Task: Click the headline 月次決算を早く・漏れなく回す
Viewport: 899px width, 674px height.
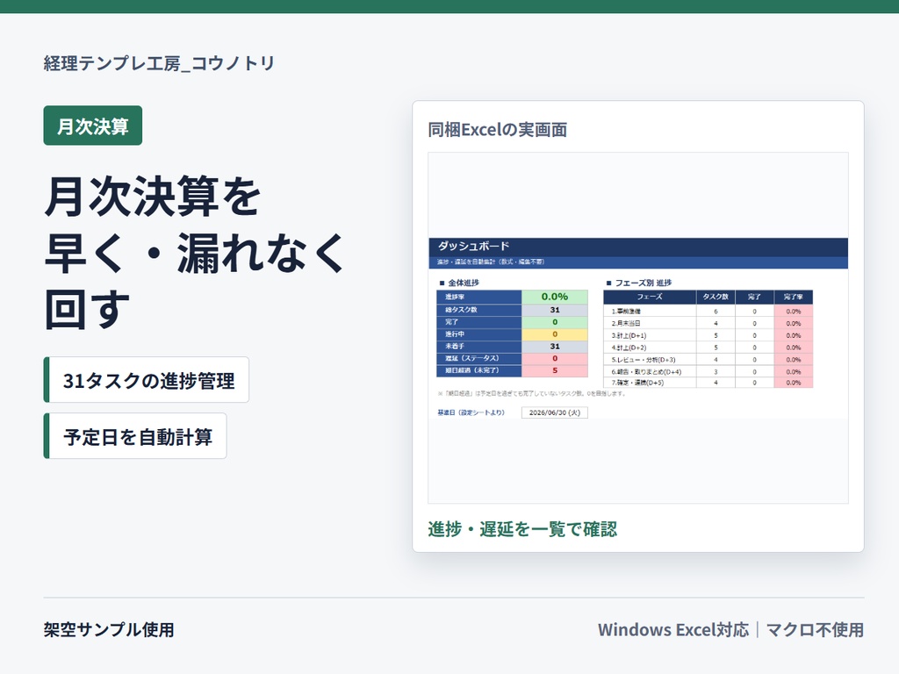Action: [x=195, y=253]
